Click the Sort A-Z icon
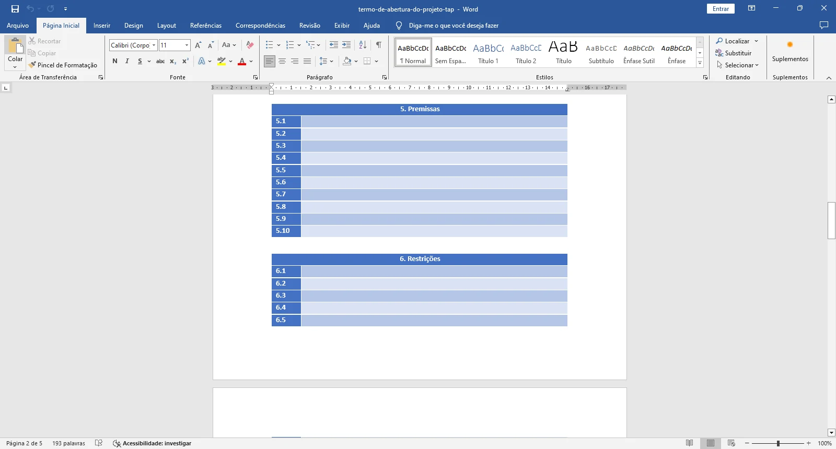 click(x=363, y=45)
